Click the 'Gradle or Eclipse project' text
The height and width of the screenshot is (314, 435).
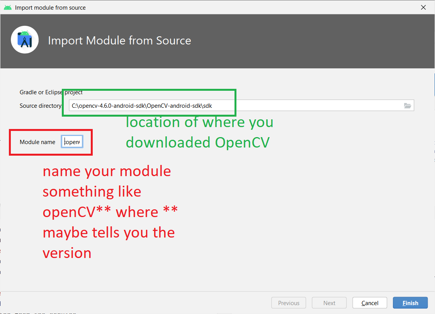click(51, 92)
